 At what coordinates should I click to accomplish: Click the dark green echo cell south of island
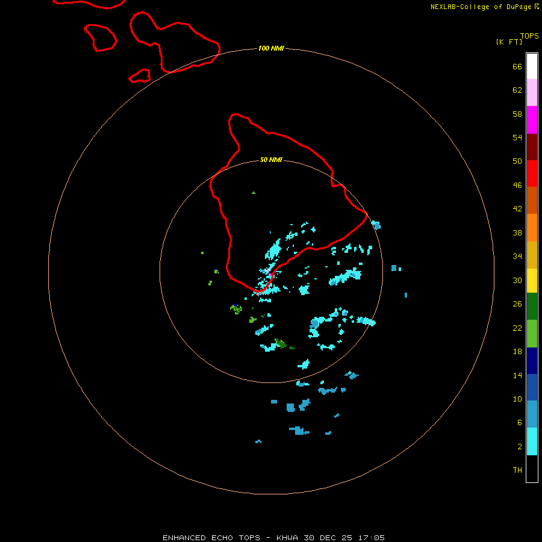pyautogui.click(x=281, y=343)
